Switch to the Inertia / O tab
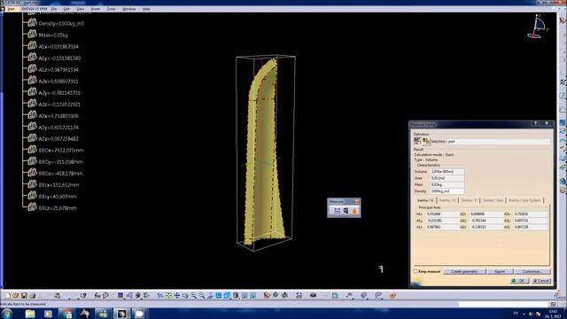This screenshot has height=319, width=567. coord(447,200)
